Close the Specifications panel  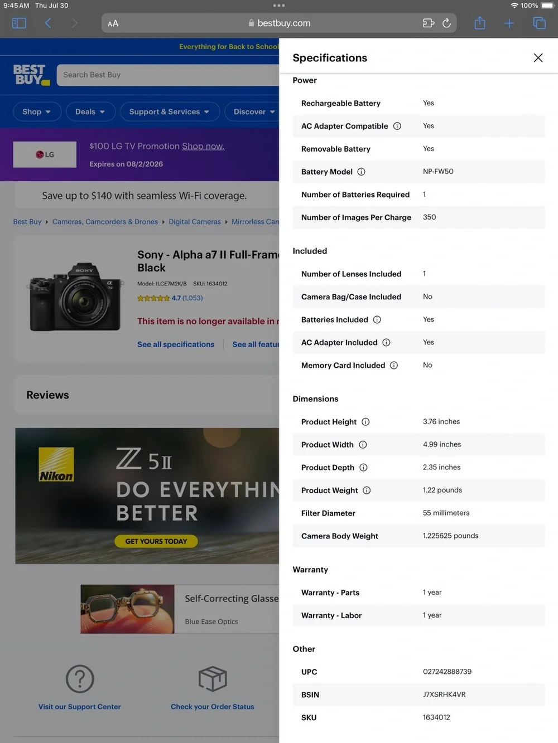point(538,58)
